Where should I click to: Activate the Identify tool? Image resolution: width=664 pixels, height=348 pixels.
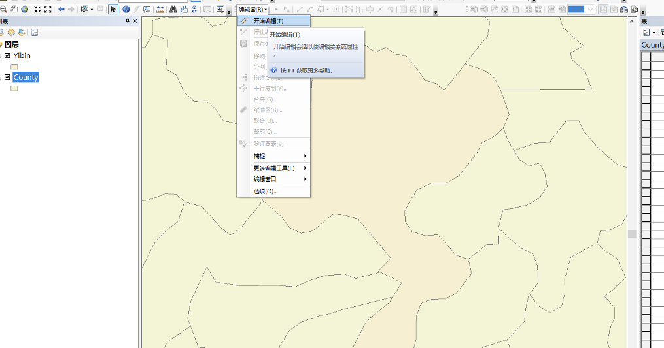coord(126,9)
